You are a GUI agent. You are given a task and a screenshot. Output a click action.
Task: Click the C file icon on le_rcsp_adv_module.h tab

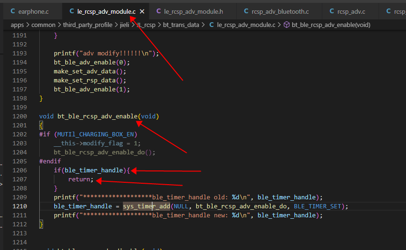tap(159, 11)
